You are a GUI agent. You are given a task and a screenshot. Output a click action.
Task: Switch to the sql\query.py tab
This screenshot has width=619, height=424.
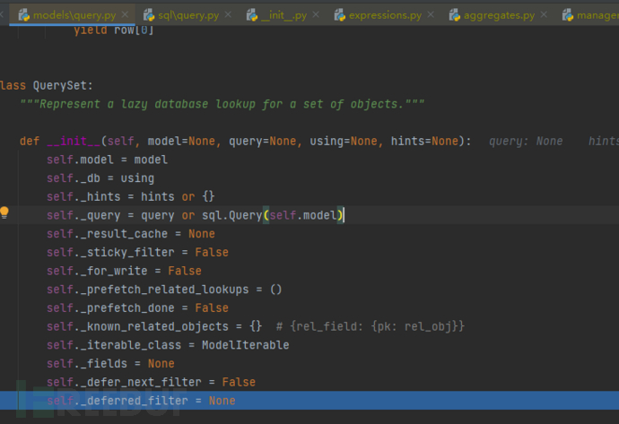pos(187,14)
